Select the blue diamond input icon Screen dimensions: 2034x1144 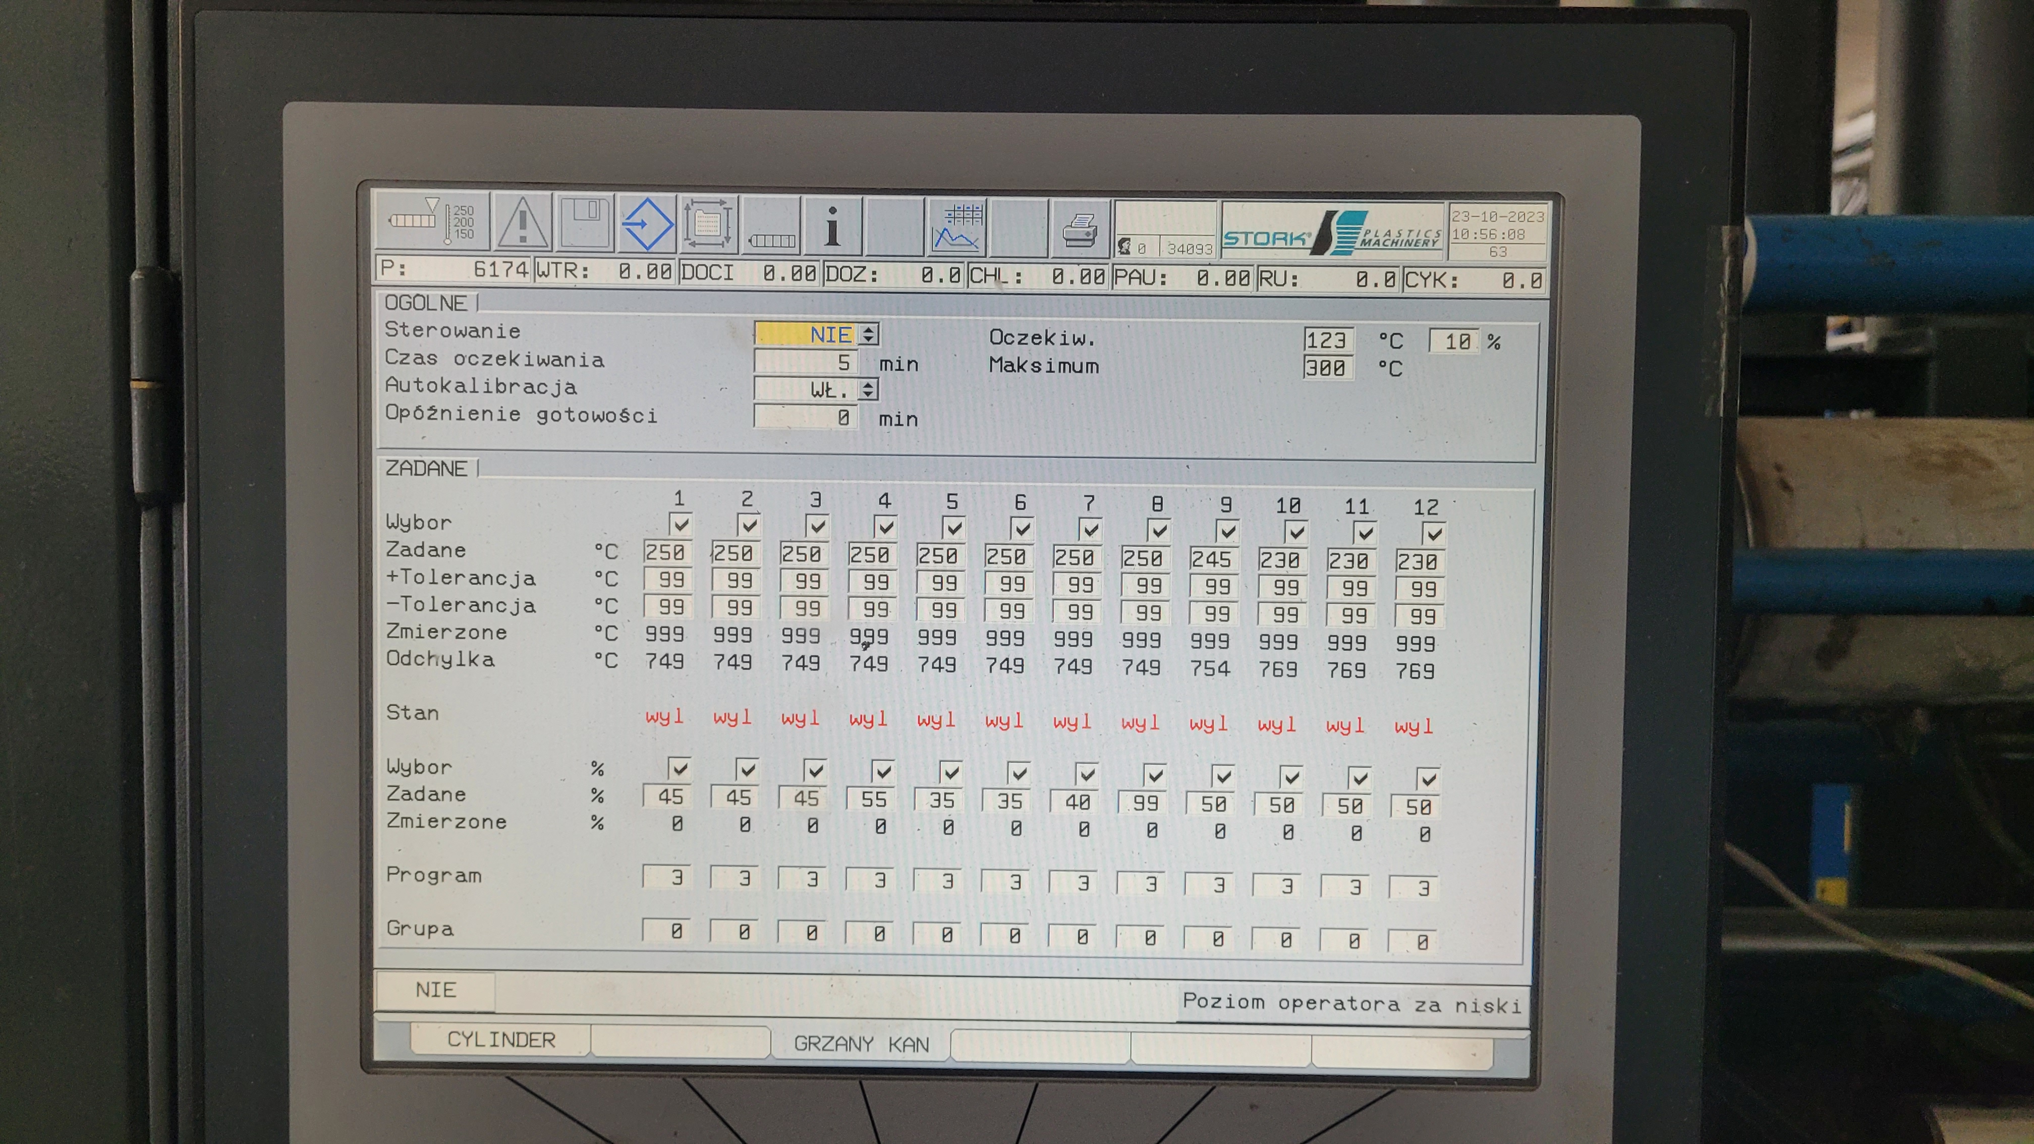647,224
